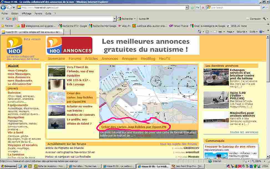Open the Yahoo! France favorite

coord(179,26)
